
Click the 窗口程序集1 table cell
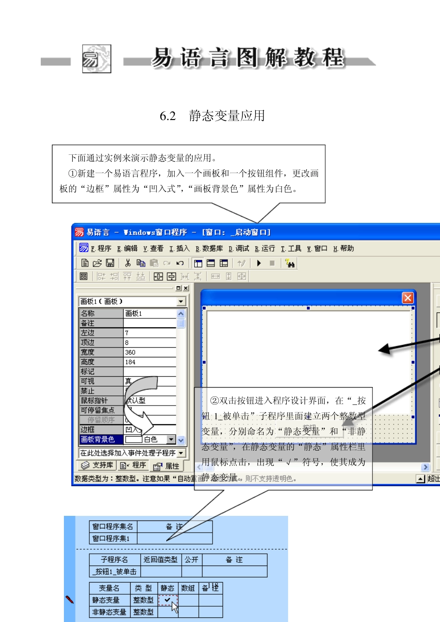[x=113, y=539]
